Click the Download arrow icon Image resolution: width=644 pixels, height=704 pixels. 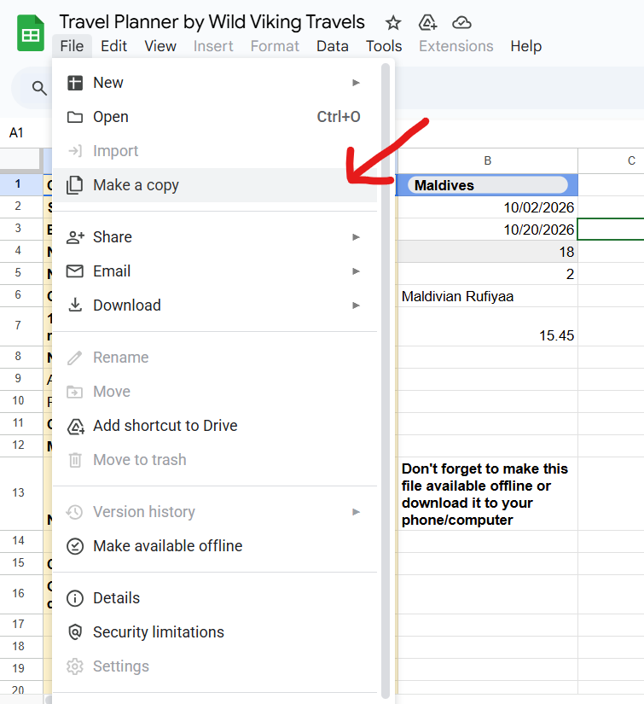(75, 305)
